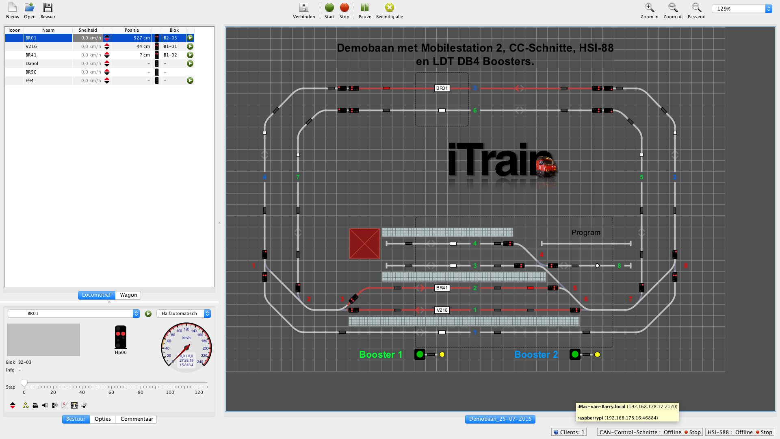This screenshot has height=439, width=780.
Task: Toggle the cab light function icon
Action: 74,405
